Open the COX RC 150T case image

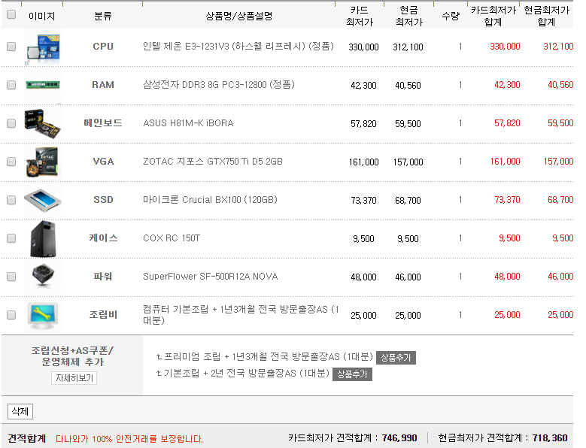point(43,238)
